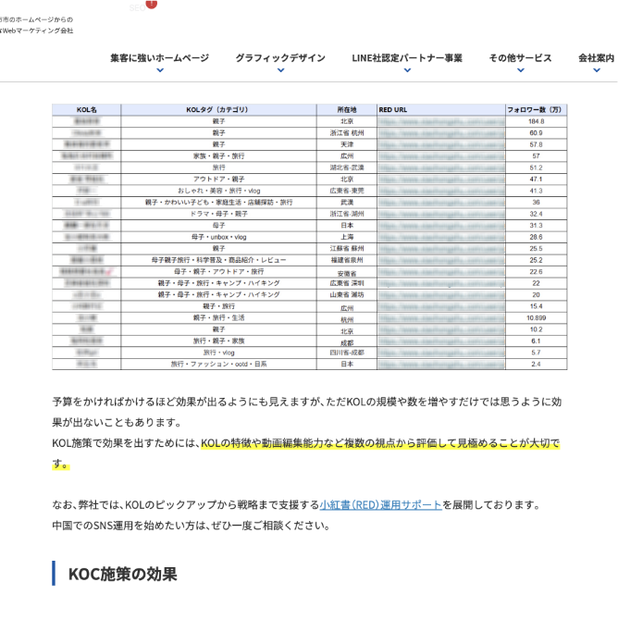Click the follower value 60.9
The image size is (618, 644).
click(536, 133)
